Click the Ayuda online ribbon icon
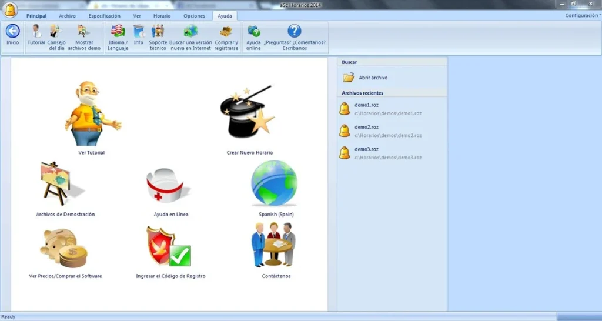This screenshot has width=602, height=321. (253, 32)
